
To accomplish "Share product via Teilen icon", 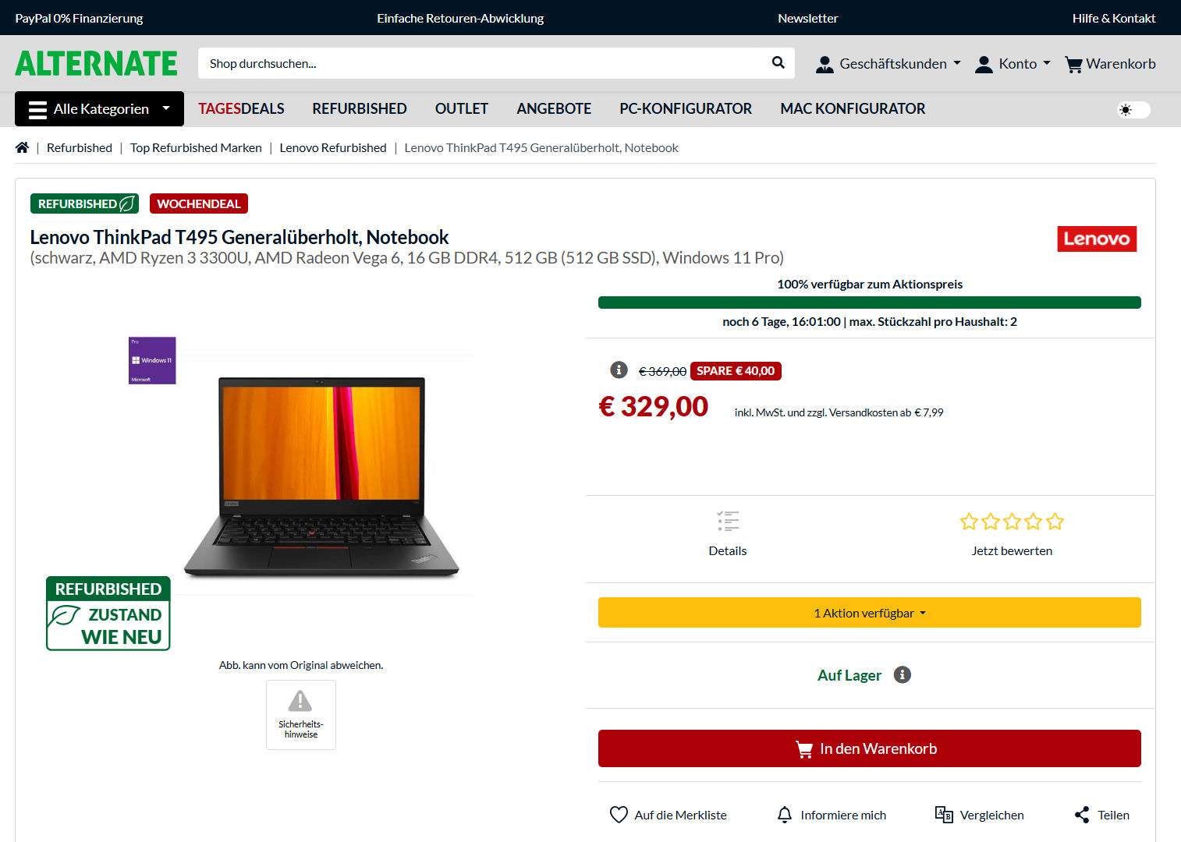I will 1082,815.
